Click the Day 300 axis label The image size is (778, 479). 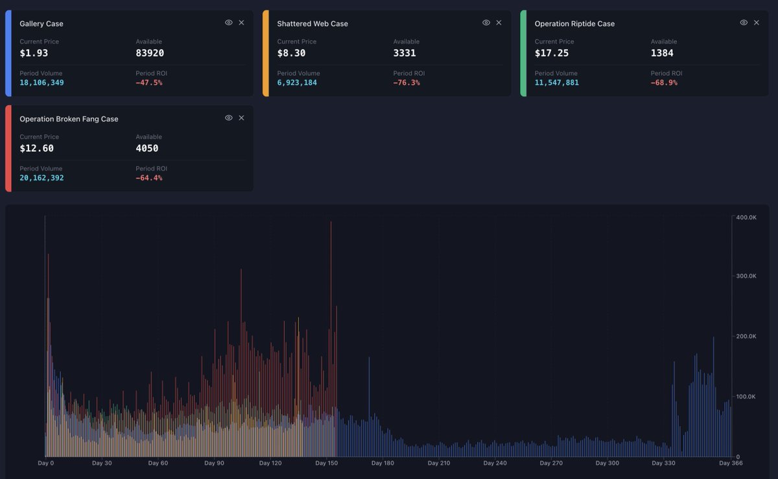(607, 463)
